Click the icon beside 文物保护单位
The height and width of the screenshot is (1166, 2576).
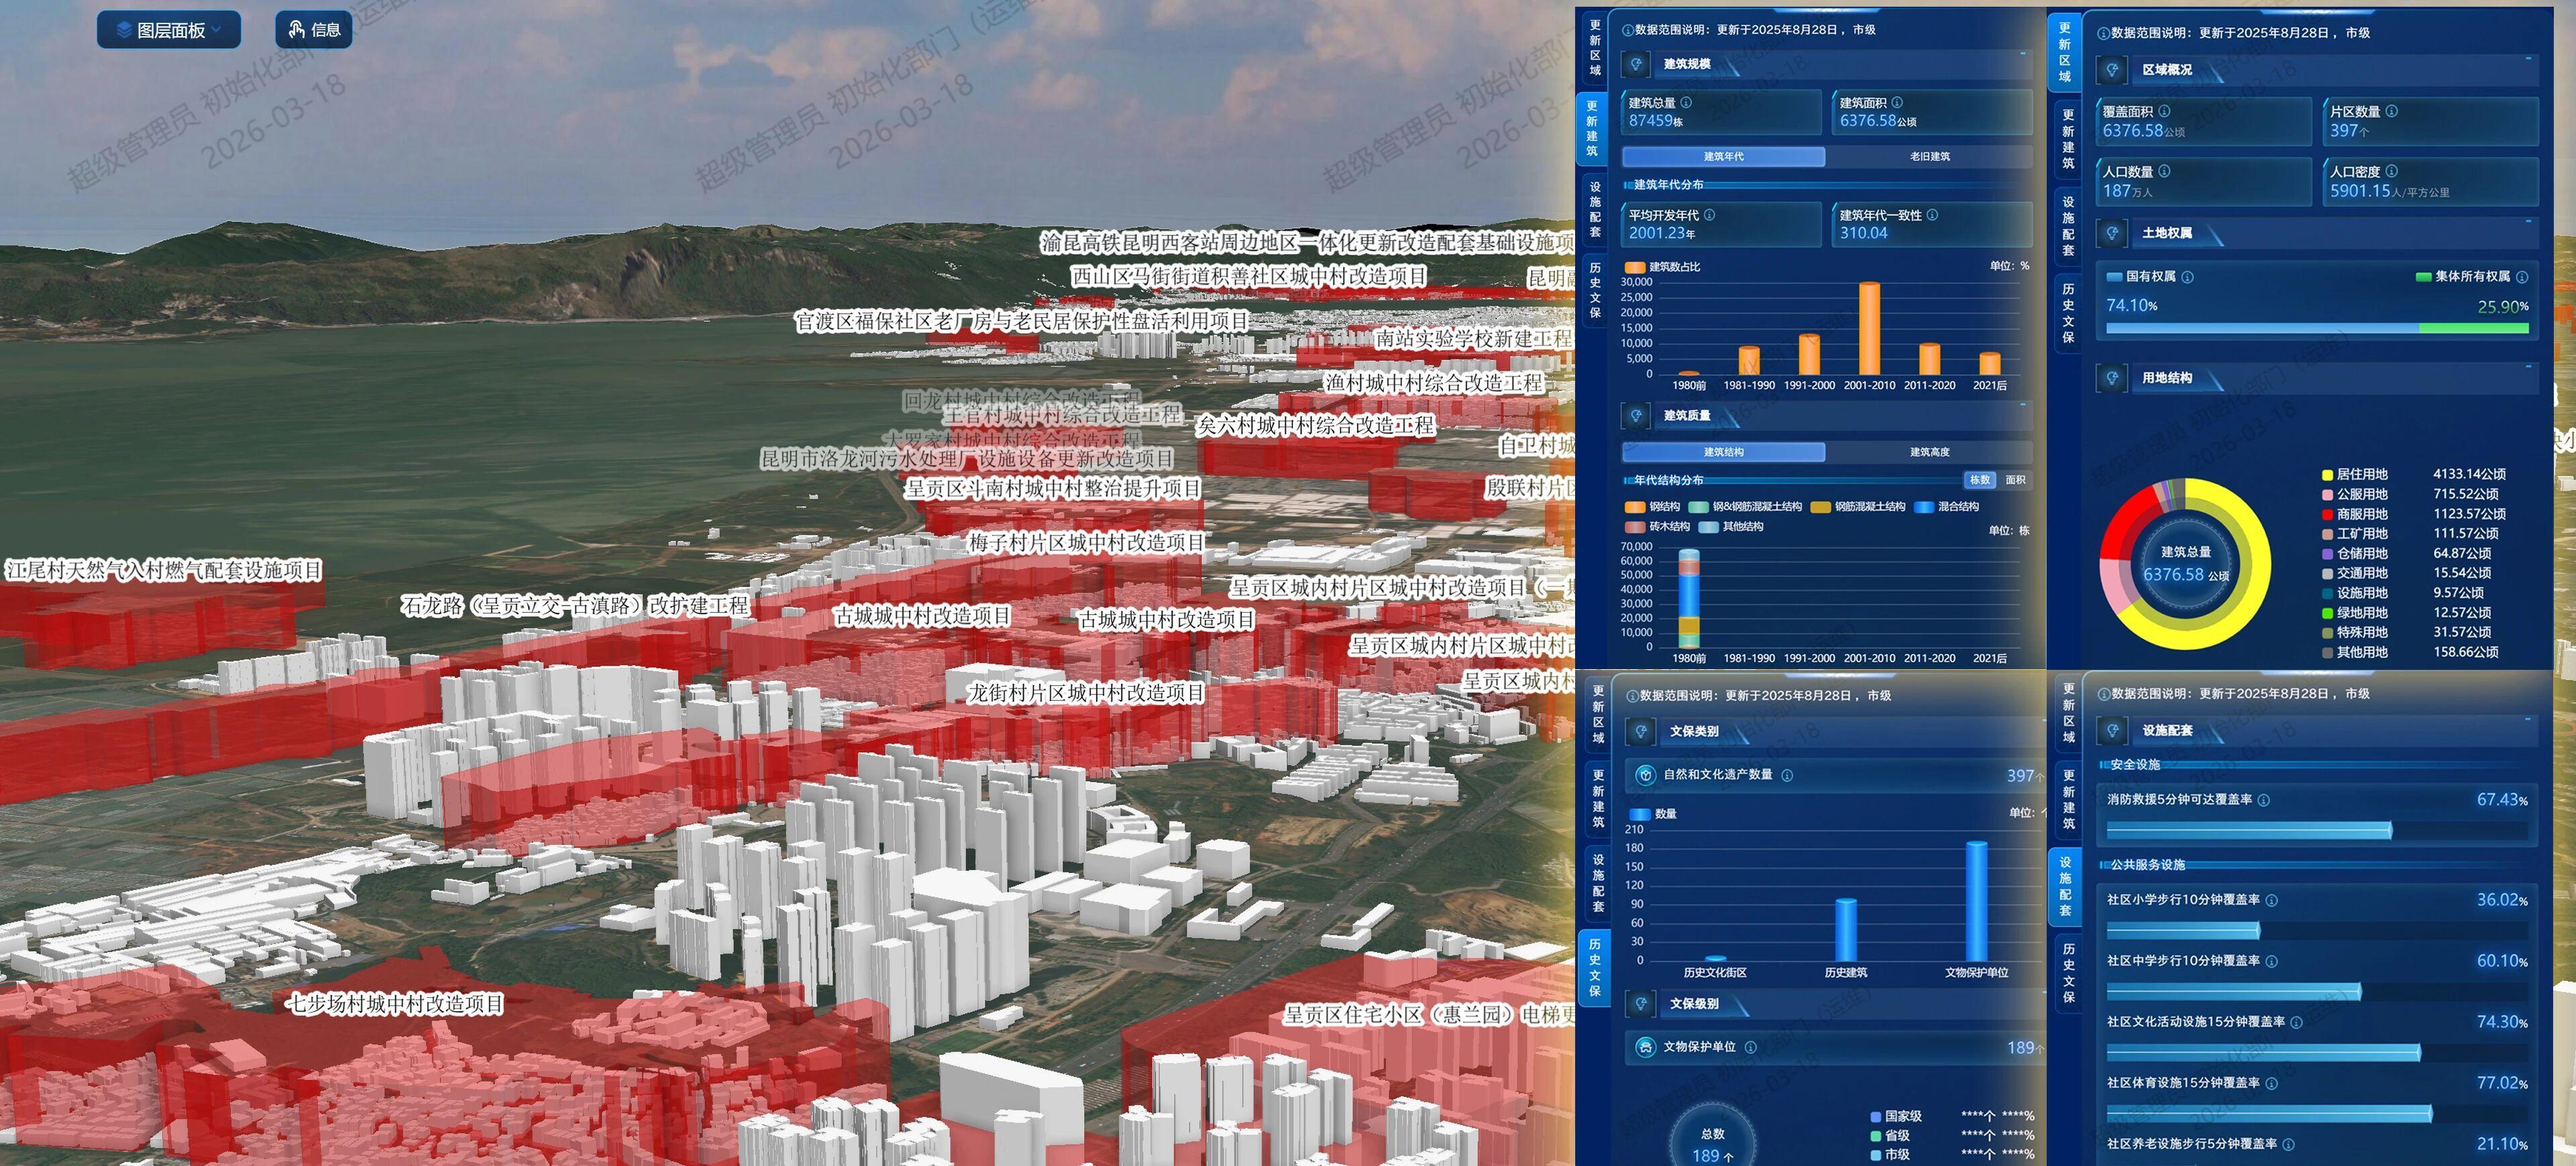[x=1645, y=1047]
